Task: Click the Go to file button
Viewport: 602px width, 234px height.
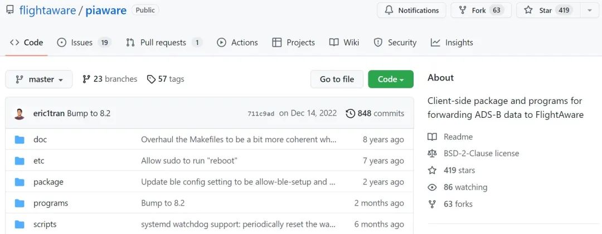Action: 337,79
